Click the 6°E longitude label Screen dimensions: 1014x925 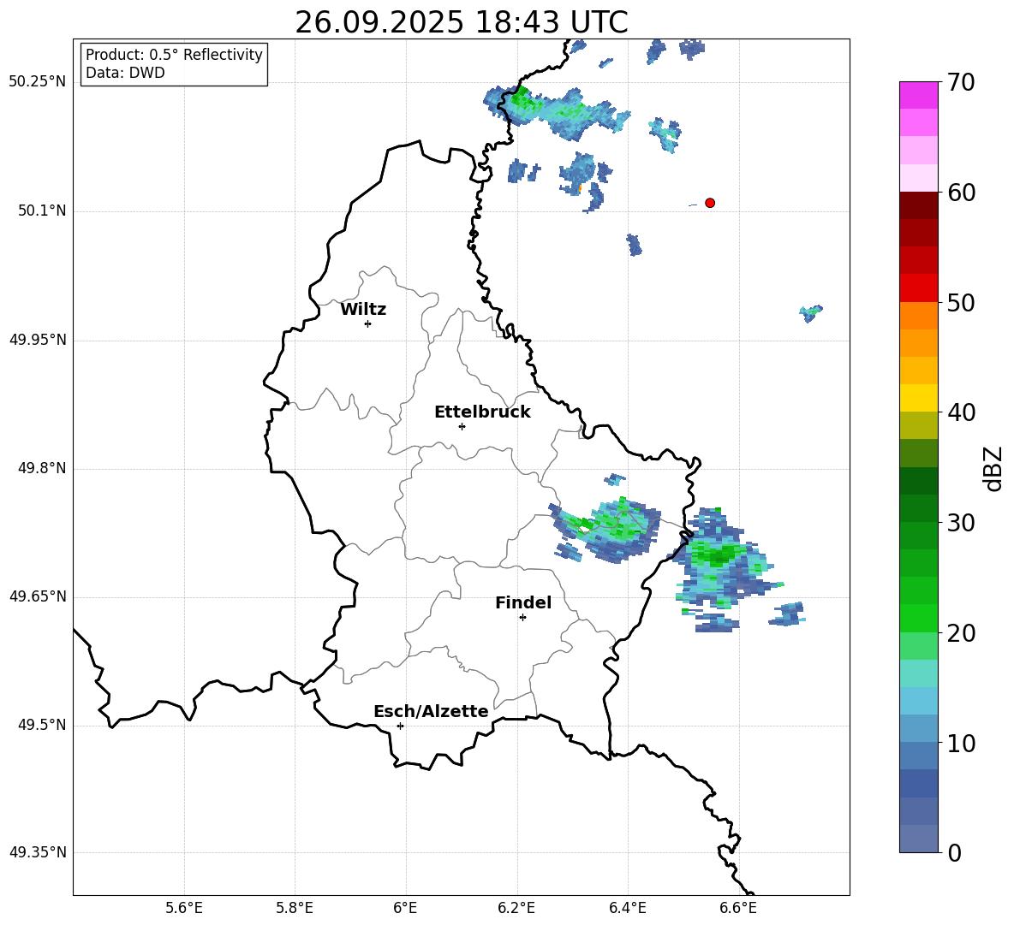pyautogui.click(x=405, y=908)
